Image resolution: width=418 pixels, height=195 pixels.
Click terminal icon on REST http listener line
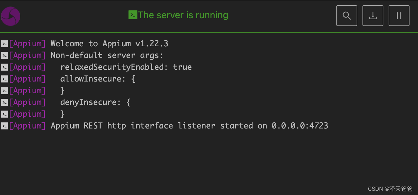click(4, 126)
